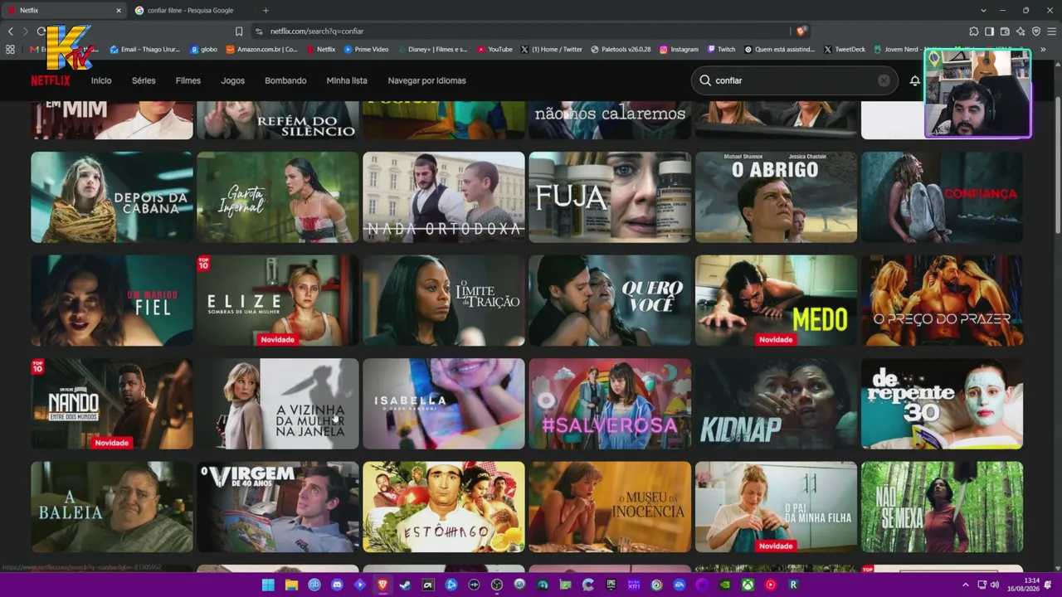The height and width of the screenshot is (597, 1062).
Task: Open the Prime Video bookmark
Action: pos(366,50)
